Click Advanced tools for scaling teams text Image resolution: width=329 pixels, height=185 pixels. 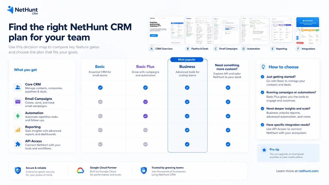click(x=188, y=74)
